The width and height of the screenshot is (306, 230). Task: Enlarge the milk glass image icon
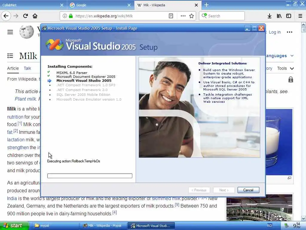[289, 178]
